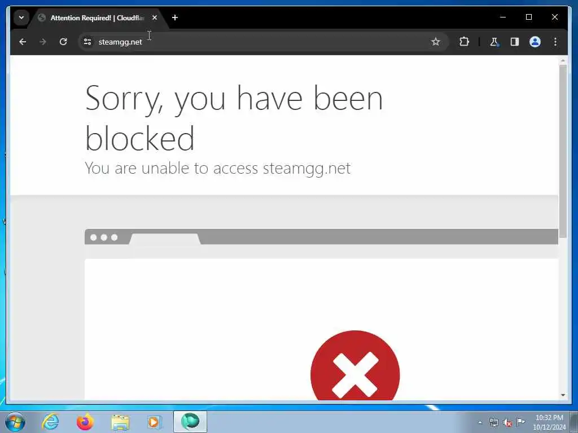Open Windows Explorer folder icon
This screenshot has height=433, width=578.
120,422
